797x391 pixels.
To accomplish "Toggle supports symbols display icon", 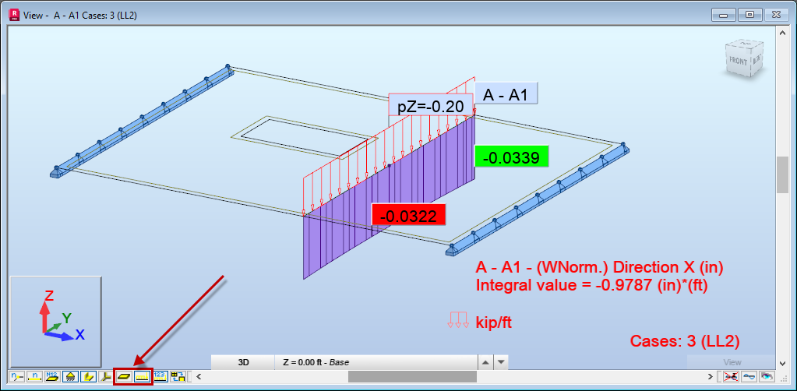I will click(69, 377).
